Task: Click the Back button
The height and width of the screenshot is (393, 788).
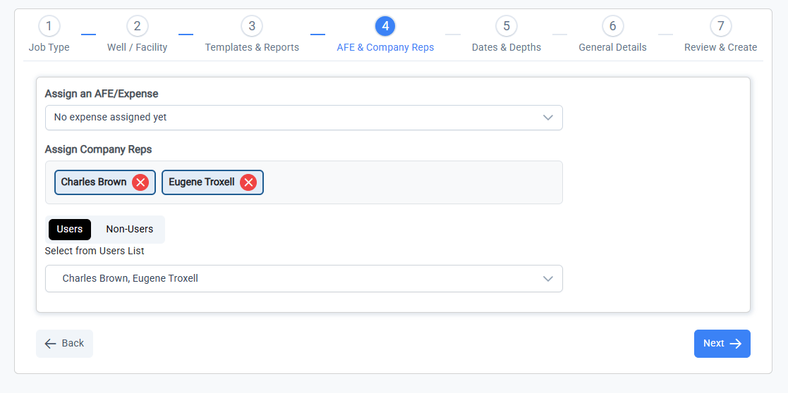Action: pos(64,343)
